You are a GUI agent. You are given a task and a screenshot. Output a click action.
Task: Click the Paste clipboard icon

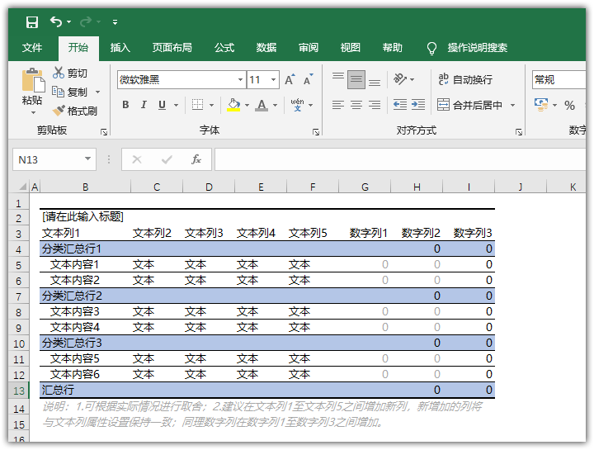click(33, 79)
